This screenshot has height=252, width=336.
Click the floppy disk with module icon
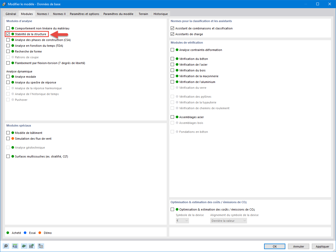tap(31, 246)
